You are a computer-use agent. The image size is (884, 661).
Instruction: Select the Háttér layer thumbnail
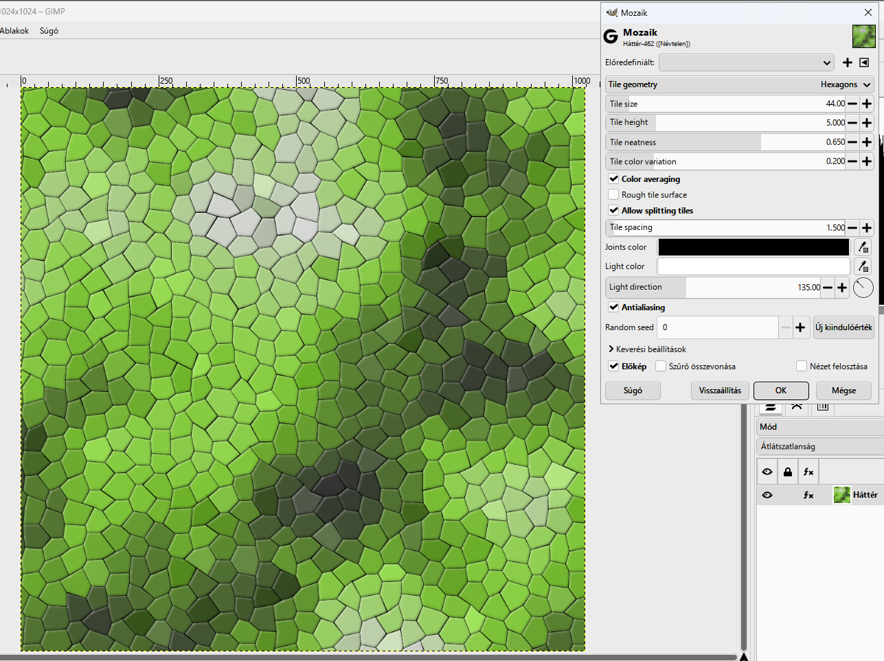(841, 495)
